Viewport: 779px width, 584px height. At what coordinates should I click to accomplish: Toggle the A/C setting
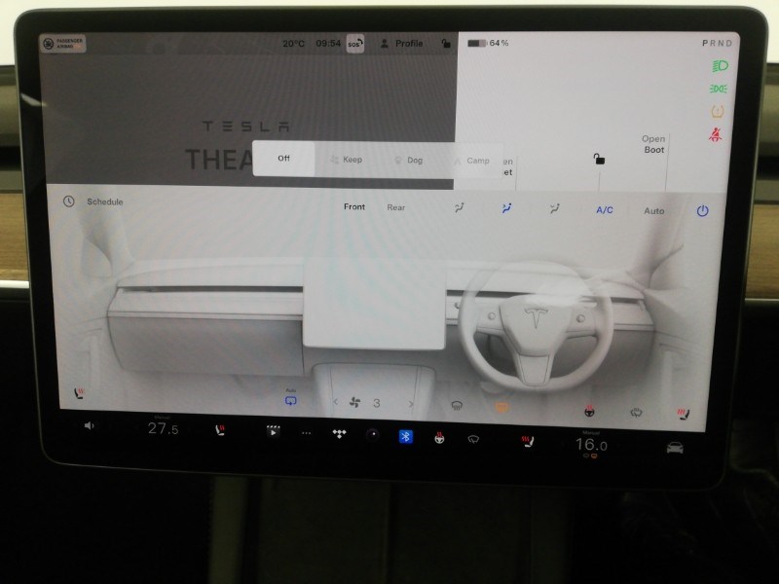[605, 210]
